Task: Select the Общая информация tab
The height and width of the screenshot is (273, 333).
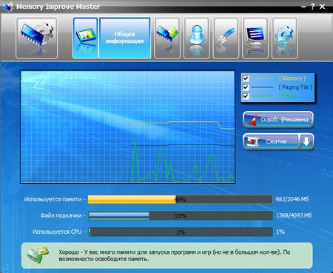Action: coord(125,38)
